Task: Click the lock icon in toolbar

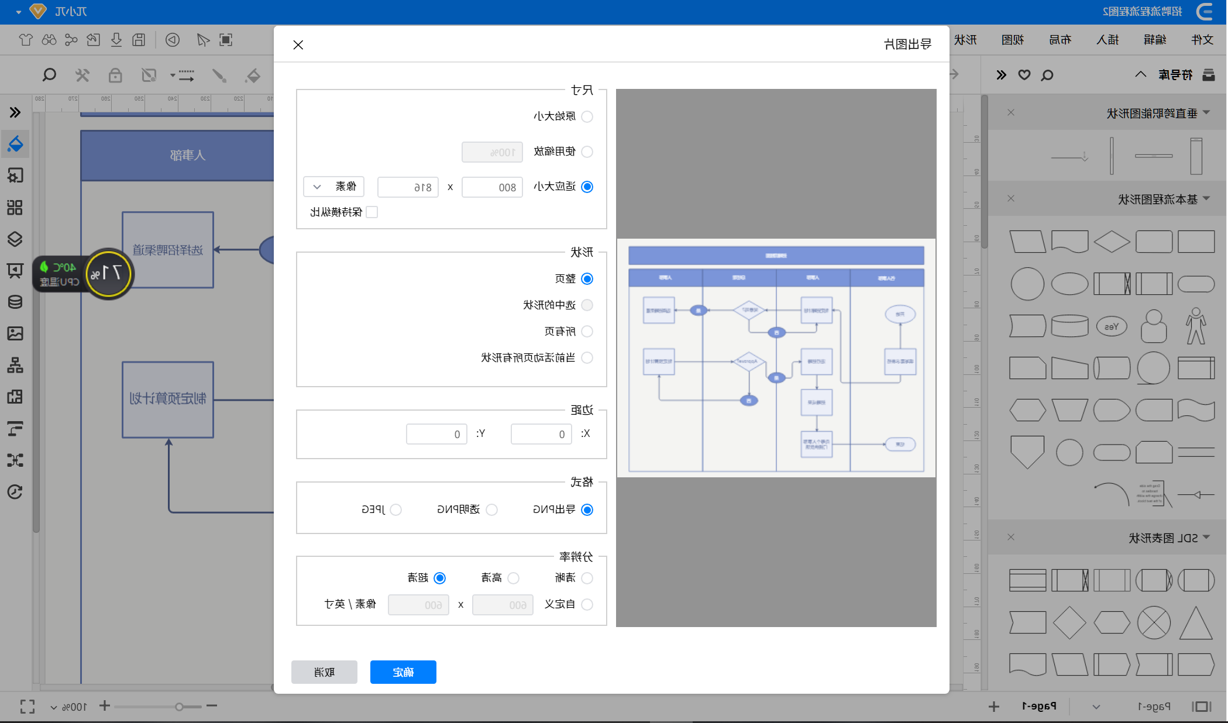Action: click(115, 75)
